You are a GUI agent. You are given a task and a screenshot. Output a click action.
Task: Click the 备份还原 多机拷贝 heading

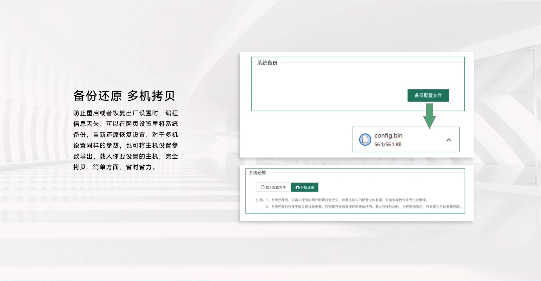[124, 96]
